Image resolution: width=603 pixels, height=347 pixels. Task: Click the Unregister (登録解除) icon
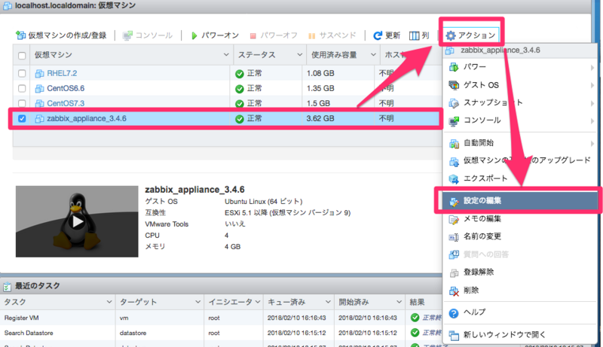pos(454,272)
